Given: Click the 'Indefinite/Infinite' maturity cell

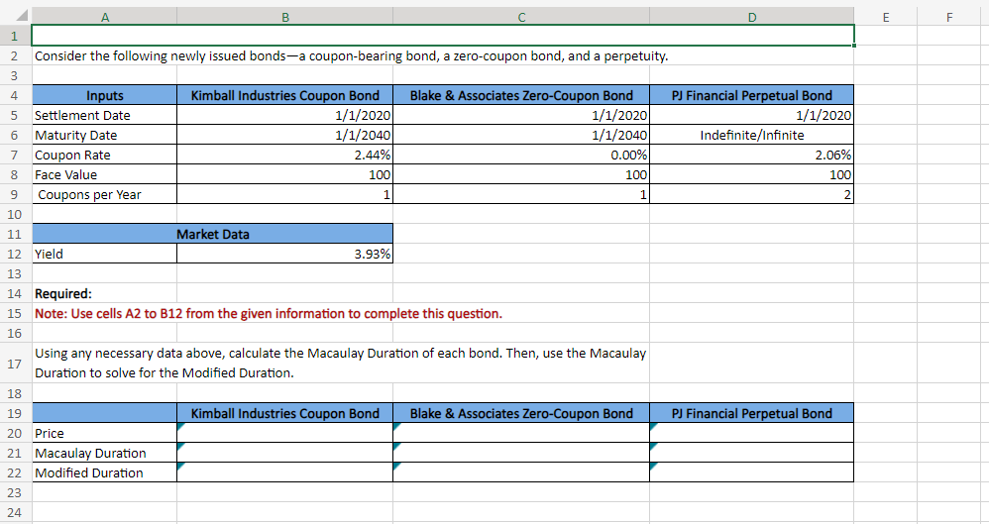Looking at the screenshot, I should point(752,135).
